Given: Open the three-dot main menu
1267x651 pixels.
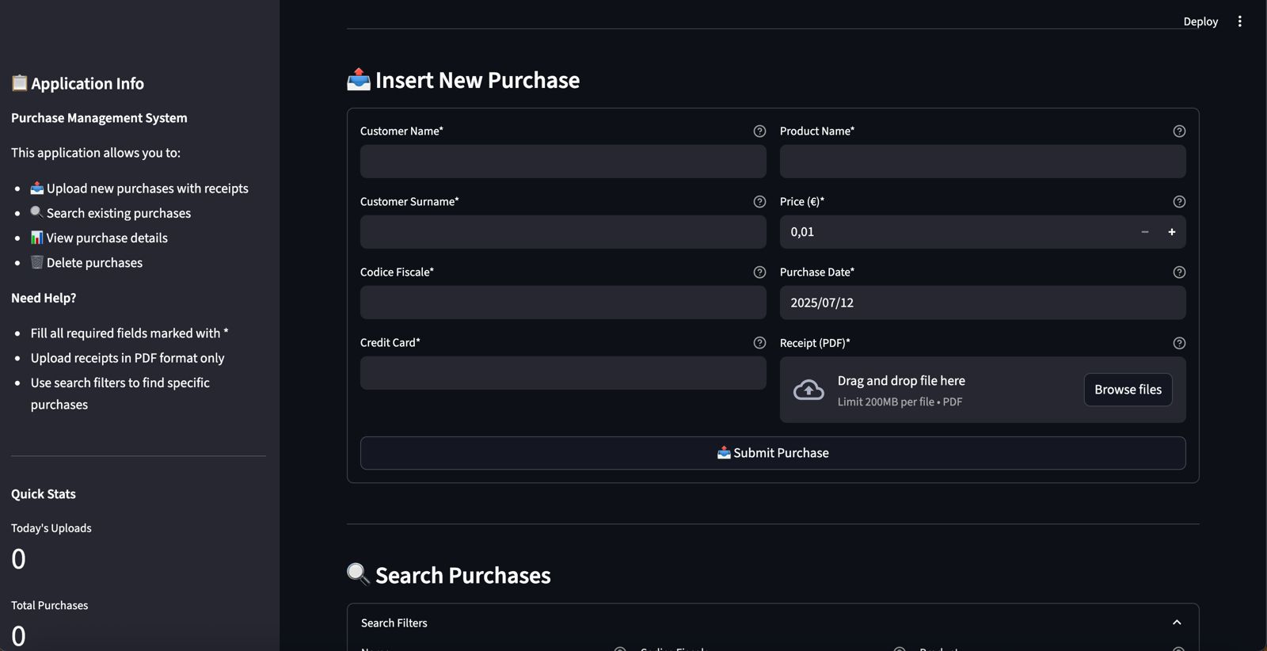Looking at the screenshot, I should [x=1239, y=21].
